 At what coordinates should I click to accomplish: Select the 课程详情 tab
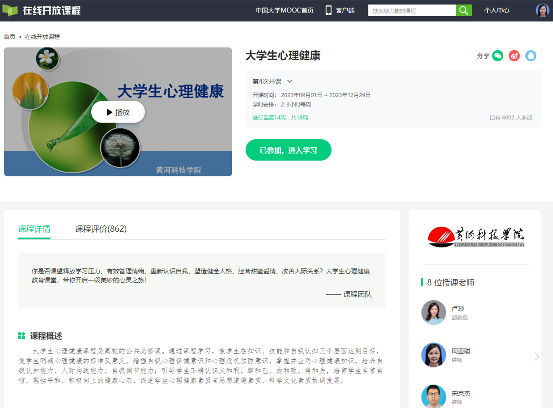tap(34, 229)
